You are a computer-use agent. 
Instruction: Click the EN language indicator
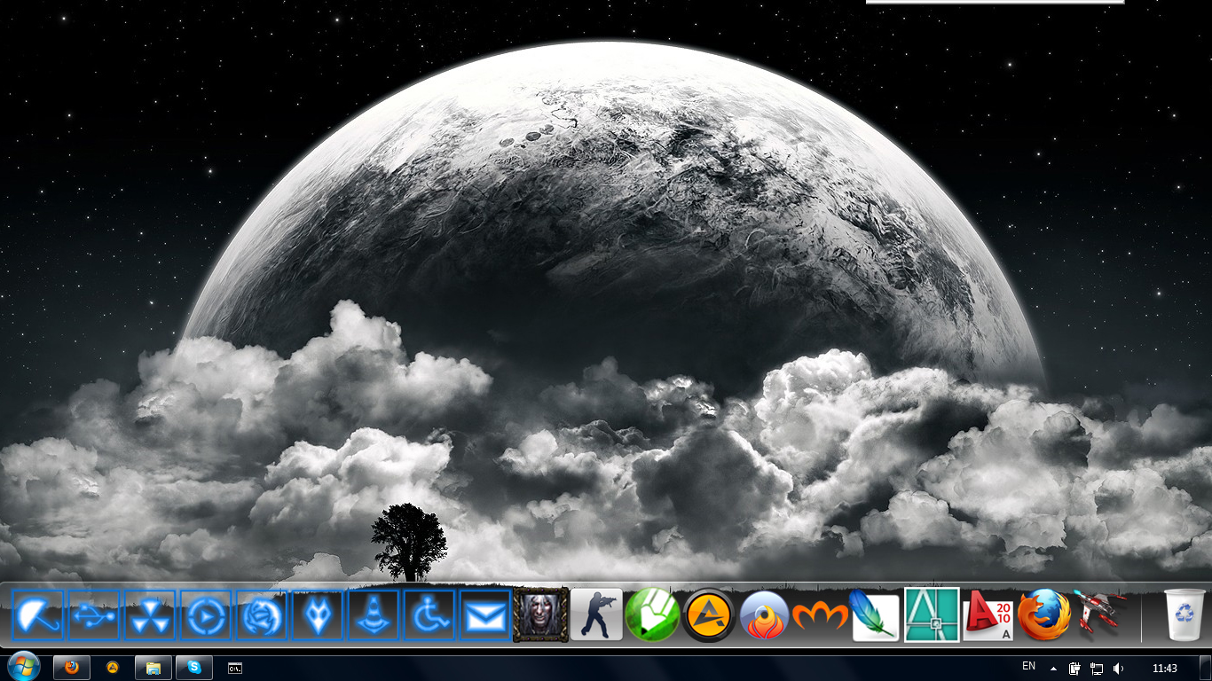[1029, 666]
